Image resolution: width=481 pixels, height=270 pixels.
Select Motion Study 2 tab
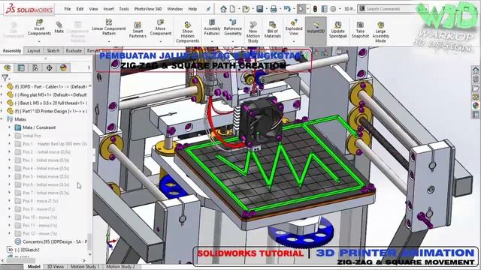120,267
